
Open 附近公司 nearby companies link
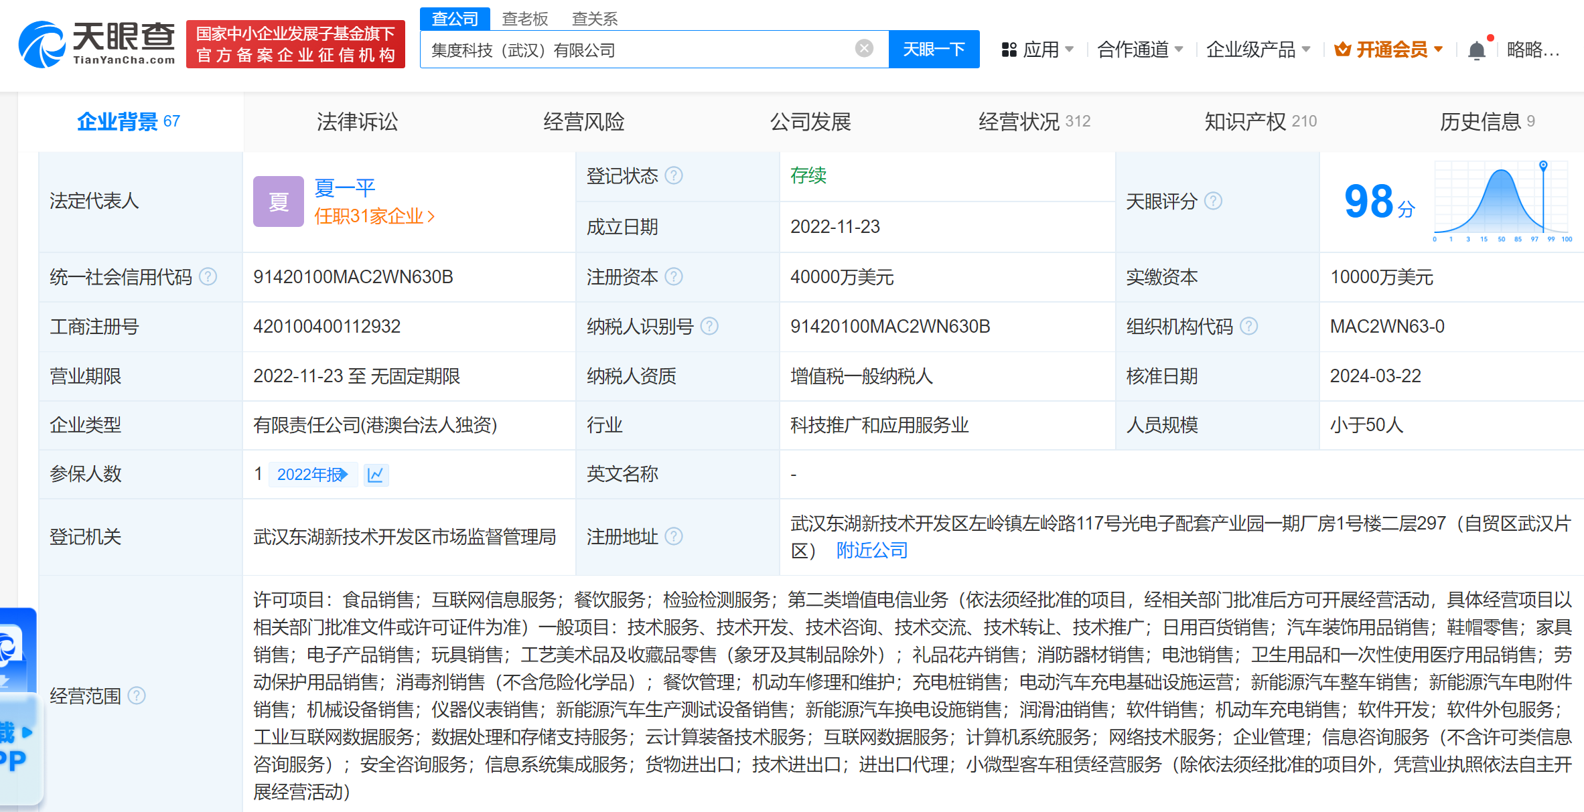872,550
